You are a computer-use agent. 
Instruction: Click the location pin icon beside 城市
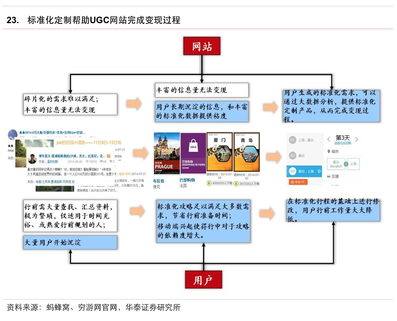(x=329, y=152)
